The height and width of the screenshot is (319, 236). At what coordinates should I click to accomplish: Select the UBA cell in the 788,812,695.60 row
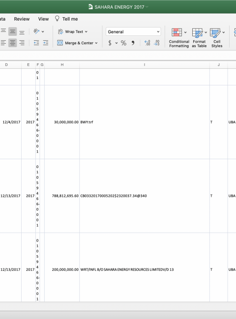(x=232, y=196)
